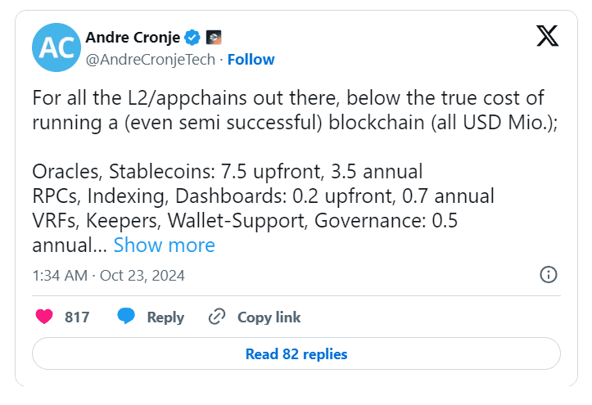
Task: Click the affiliate badge beside the verified checkmark
Action: [214, 38]
